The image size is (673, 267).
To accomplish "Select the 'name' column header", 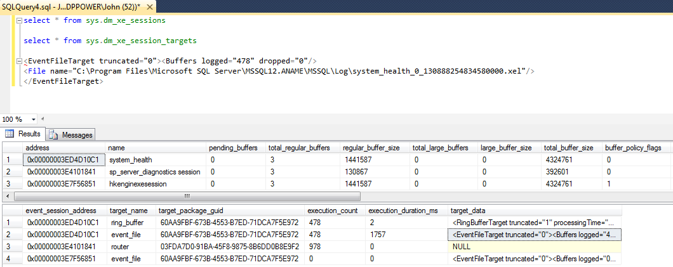I will coord(156,148).
